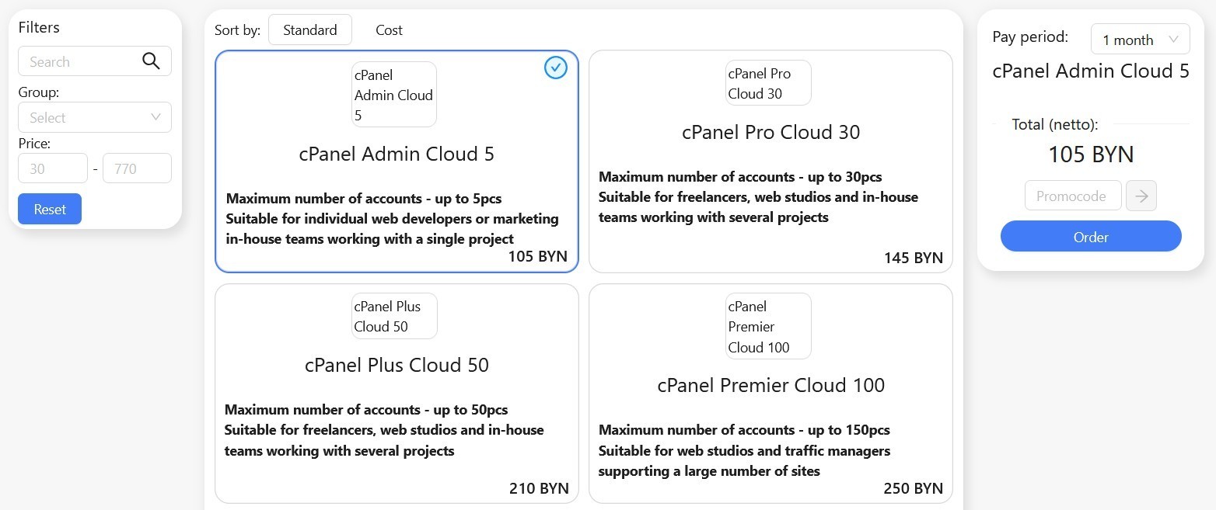The width and height of the screenshot is (1216, 510).
Task: Sort plans by Cost
Action: [389, 30]
